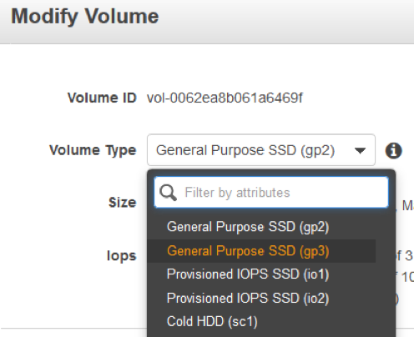Pick Provisioned IOPS SSD (io1)
This screenshot has width=414, height=337.
point(248,274)
